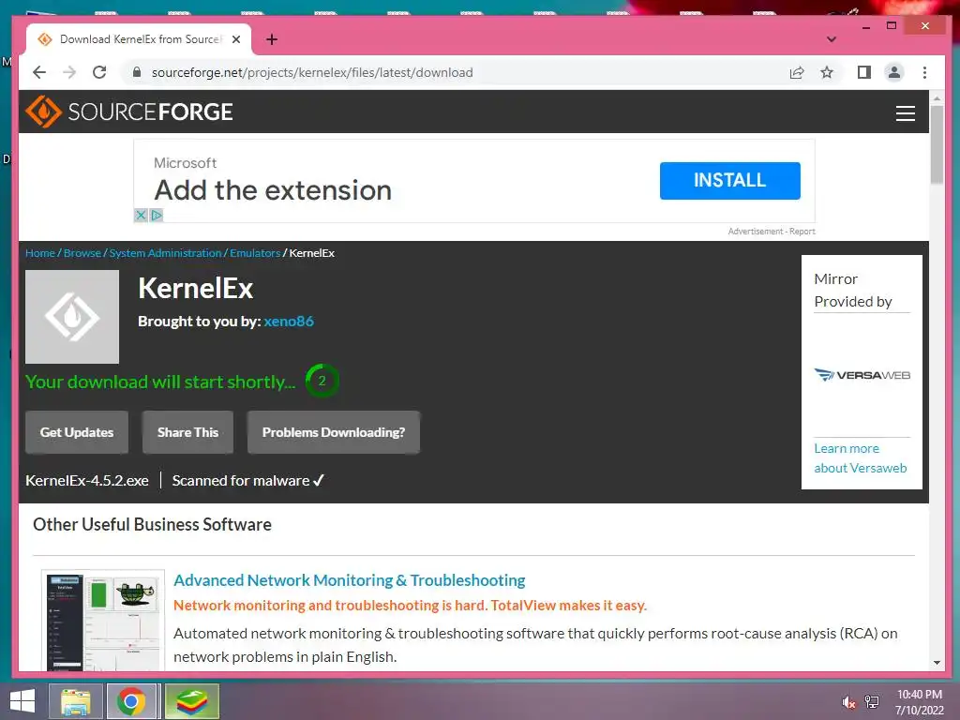Open Learn more about Versaweb link

coord(861,457)
